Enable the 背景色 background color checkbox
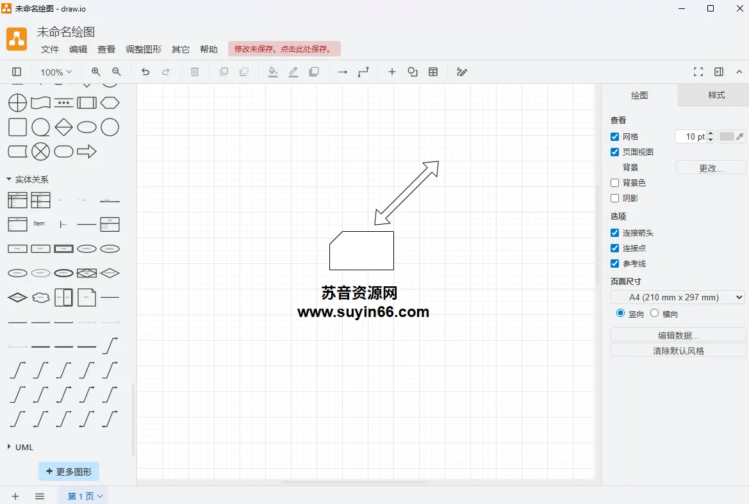The height and width of the screenshot is (504, 749). click(x=614, y=183)
